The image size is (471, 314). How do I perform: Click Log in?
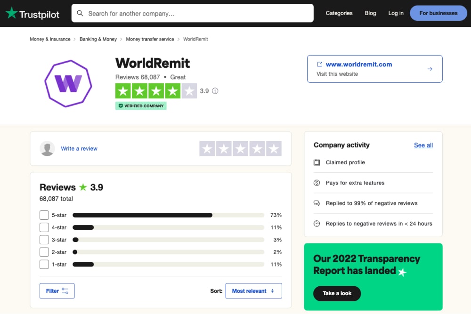[x=396, y=13]
